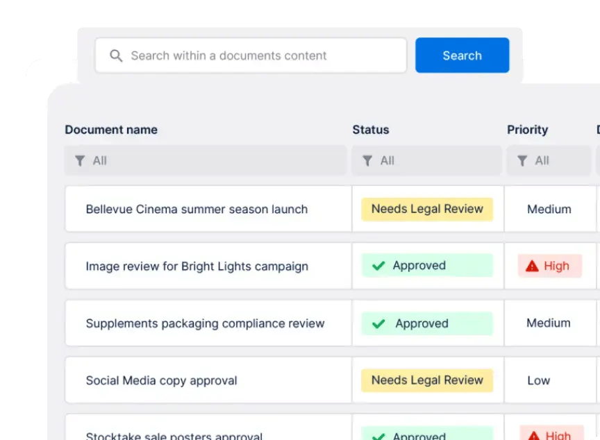This screenshot has width=600, height=440.
Task: Click the High priority badge for Bright Lights
Action: (x=549, y=266)
